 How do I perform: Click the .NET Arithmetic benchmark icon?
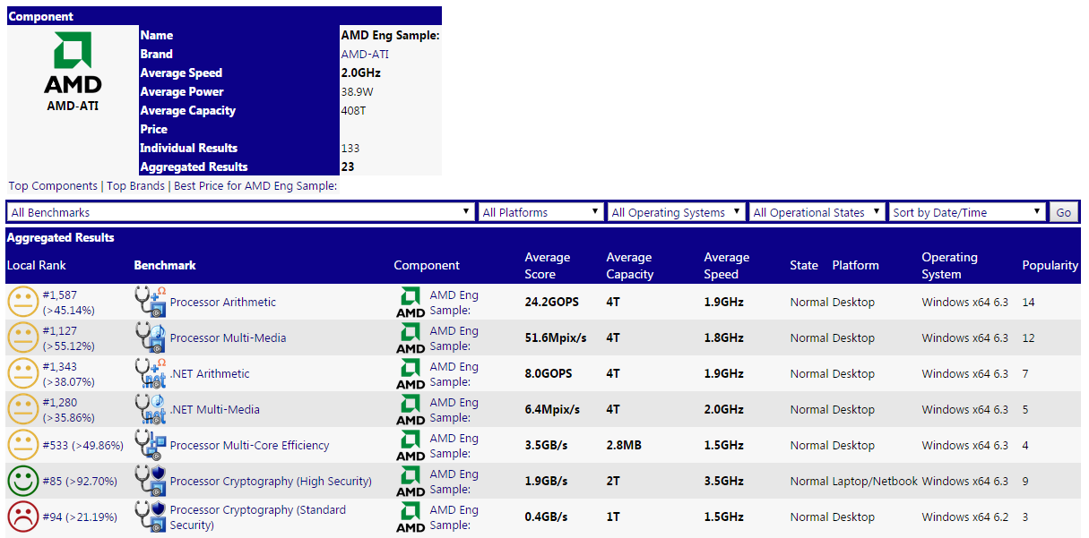[151, 373]
